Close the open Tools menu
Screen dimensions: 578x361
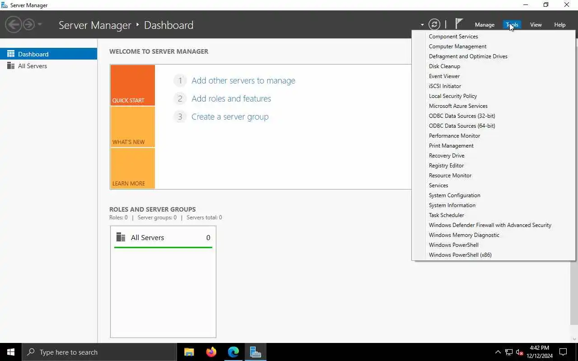point(512,25)
